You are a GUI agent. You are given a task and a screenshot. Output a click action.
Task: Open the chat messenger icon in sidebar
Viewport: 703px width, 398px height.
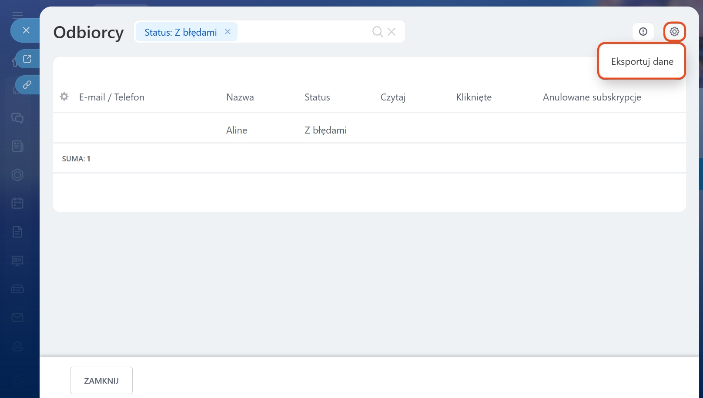click(17, 118)
